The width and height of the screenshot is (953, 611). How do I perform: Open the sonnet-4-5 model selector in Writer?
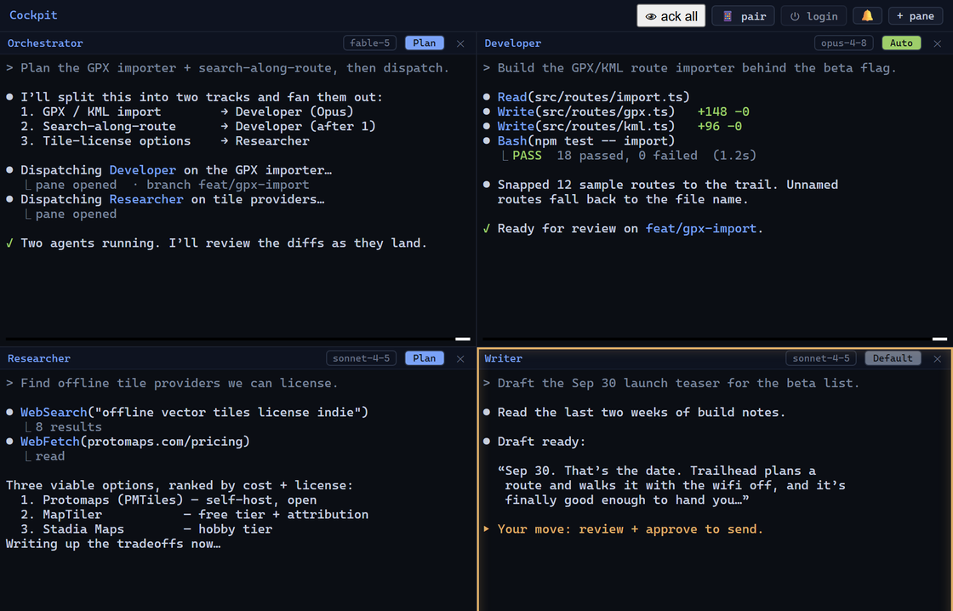click(x=821, y=358)
